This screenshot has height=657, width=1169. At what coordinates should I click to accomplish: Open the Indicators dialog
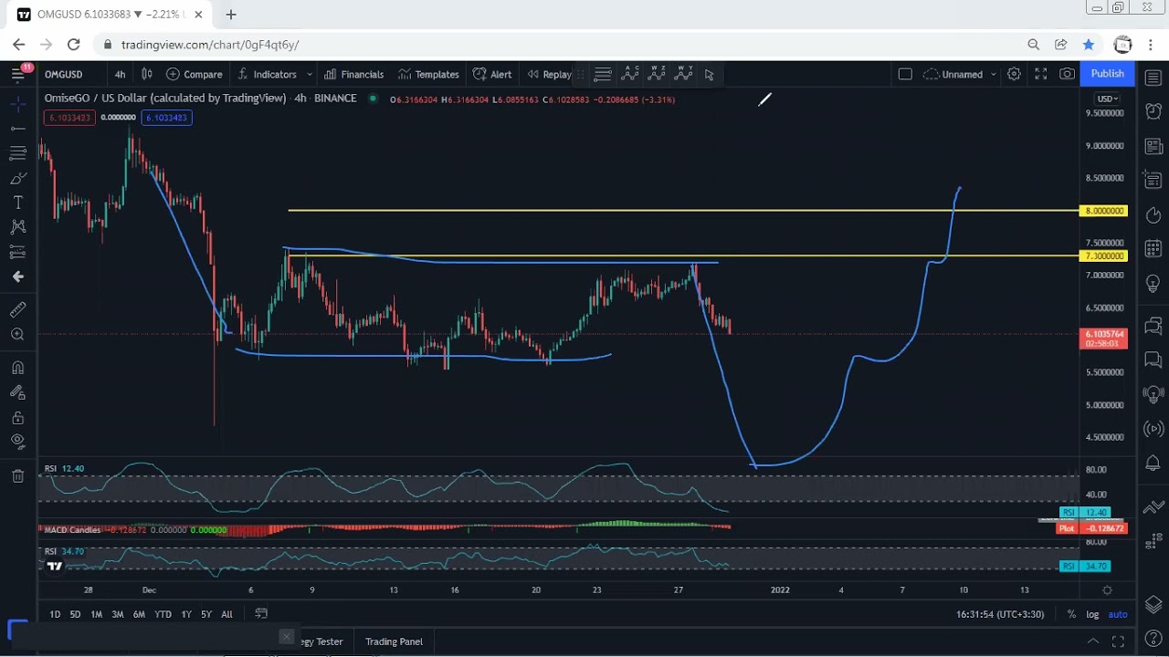[x=267, y=74]
